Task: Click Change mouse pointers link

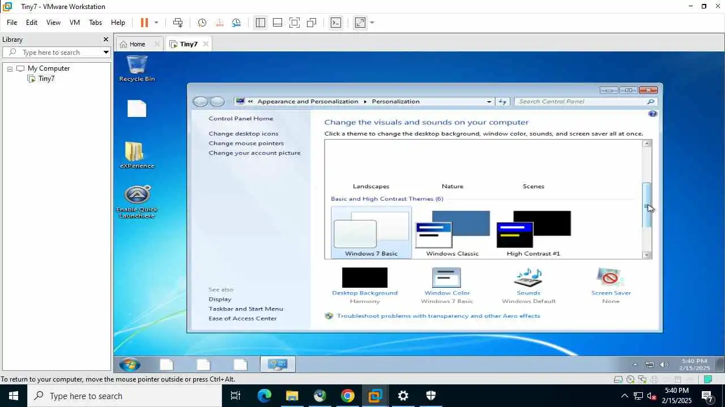Action: [x=246, y=144]
